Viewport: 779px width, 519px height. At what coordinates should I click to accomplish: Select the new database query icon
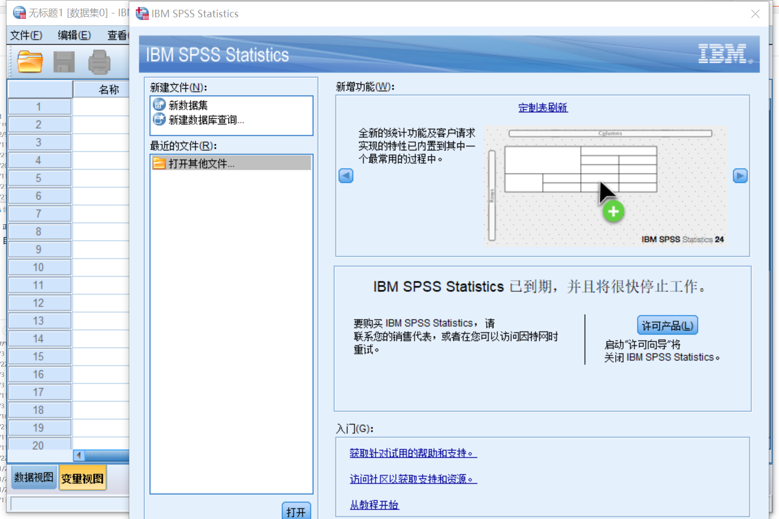click(159, 119)
